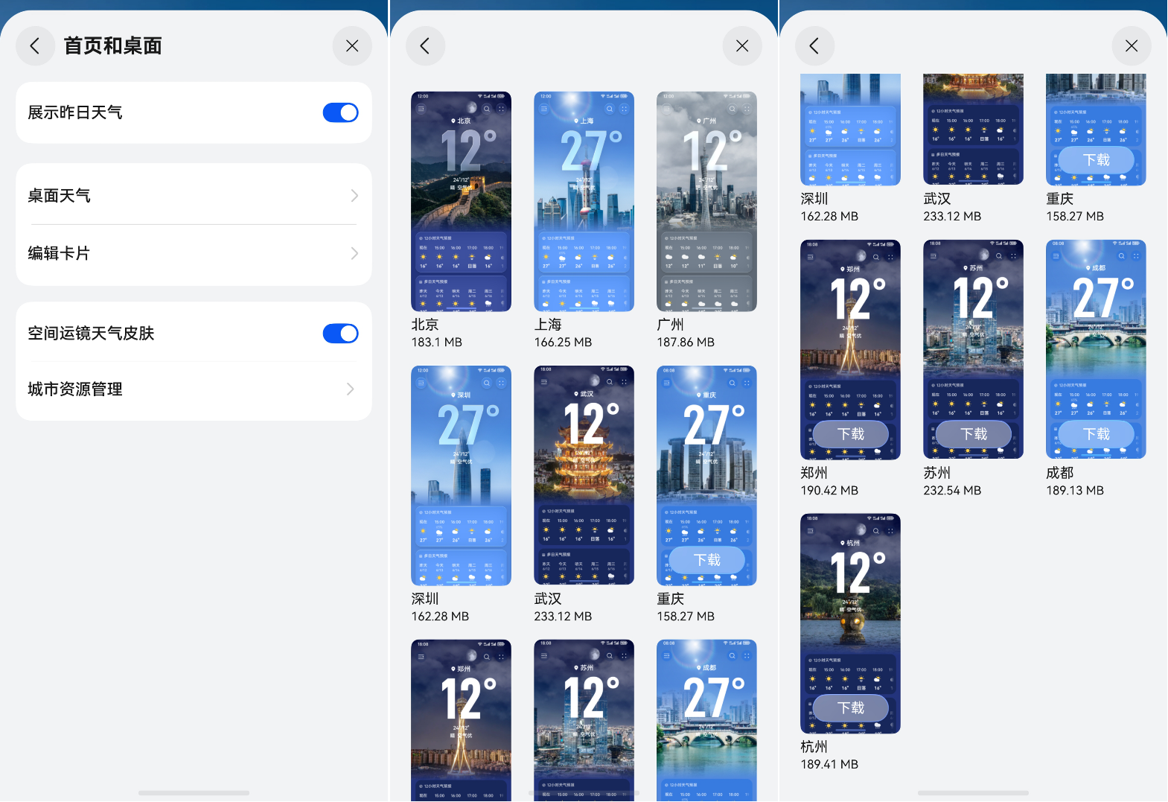This screenshot has height=802, width=1168.
Task: Click the 成都 caption on the right screen
Action: (1060, 473)
